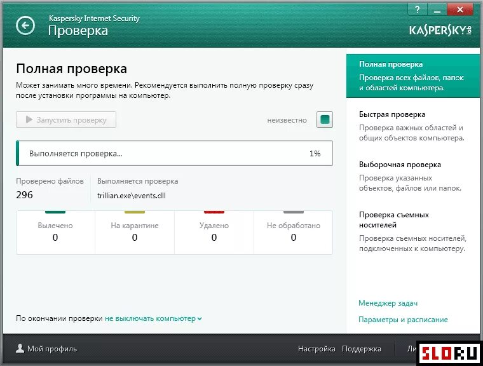This screenshot has height=366, width=483.
Task: Open Мой профиль link
Action: coord(51,349)
